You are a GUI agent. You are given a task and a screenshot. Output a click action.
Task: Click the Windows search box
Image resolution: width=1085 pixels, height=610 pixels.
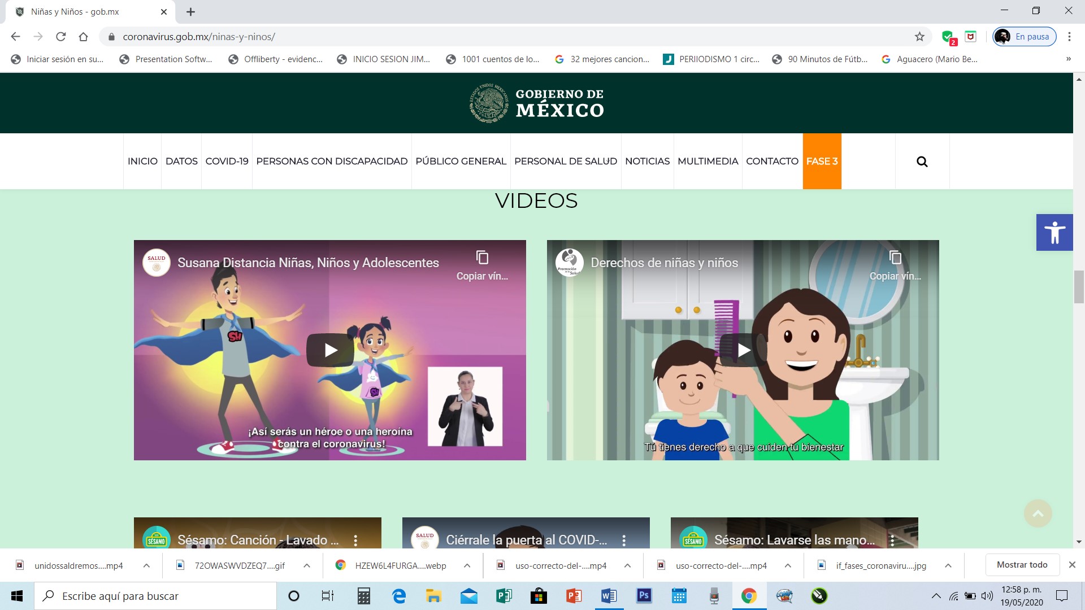155,596
